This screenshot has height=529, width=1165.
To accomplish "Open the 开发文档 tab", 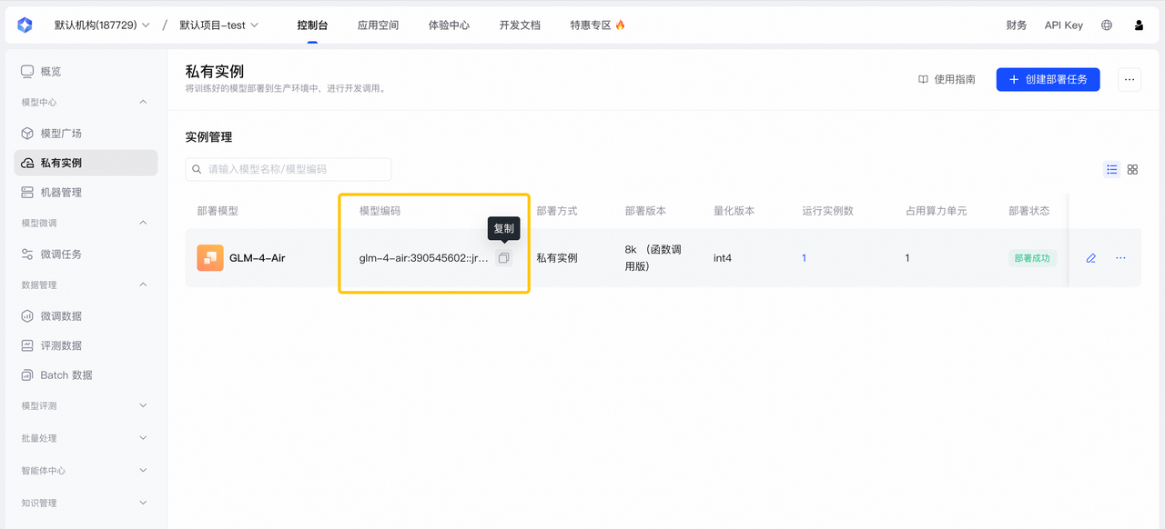I will pyautogui.click(x=520, y=25).
